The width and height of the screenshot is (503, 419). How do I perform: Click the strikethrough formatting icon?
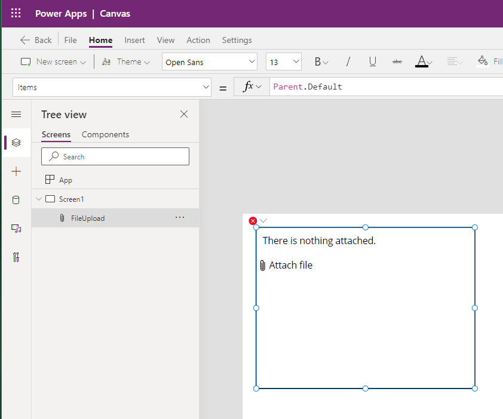(x=397, y=61)
